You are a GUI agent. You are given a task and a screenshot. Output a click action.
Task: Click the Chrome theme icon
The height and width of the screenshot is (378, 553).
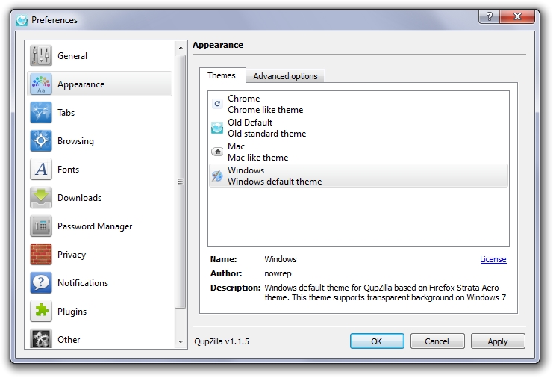(x=217, y=104)
